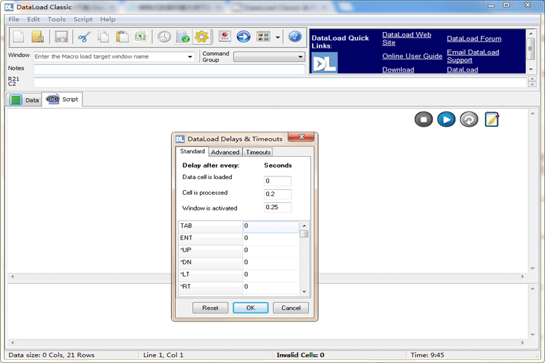Expand the arrow beside the layout icon
The height and width of the screenshot is (363, 545).
[x=277, y=37]
